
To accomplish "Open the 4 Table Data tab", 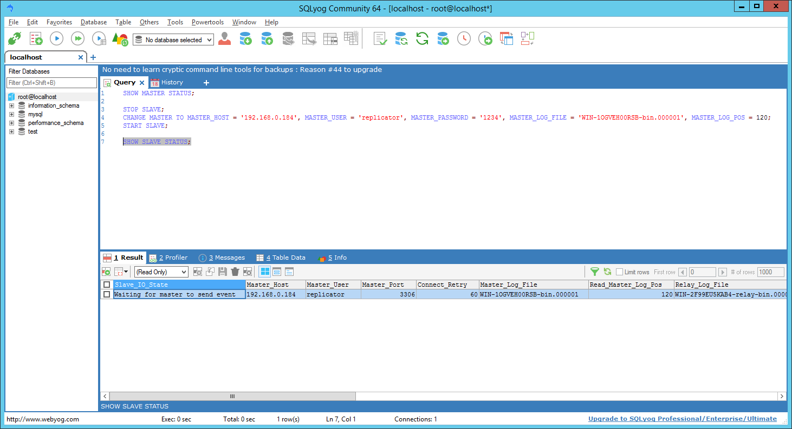I will [281, 258].
